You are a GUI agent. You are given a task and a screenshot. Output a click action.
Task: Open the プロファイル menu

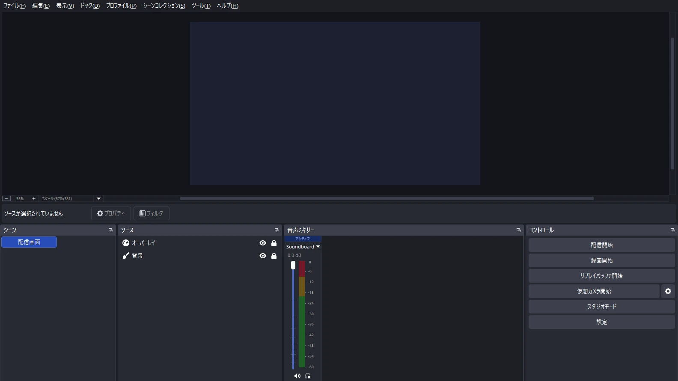click(121, 6)
